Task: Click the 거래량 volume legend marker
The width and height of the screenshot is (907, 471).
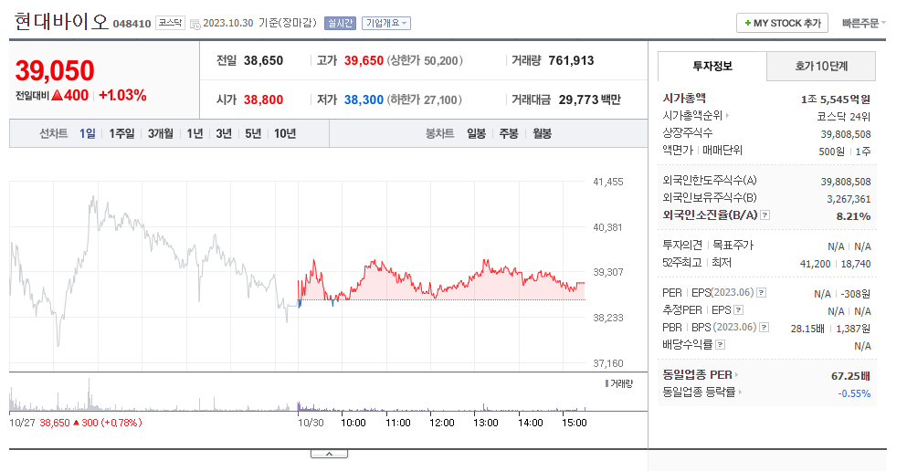Action: (606, 383)
